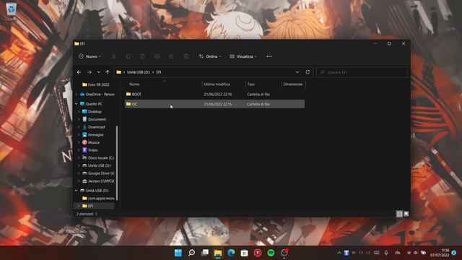Click the microphone icon in system tray
462x260 pixels.
(x=386, y=253)
